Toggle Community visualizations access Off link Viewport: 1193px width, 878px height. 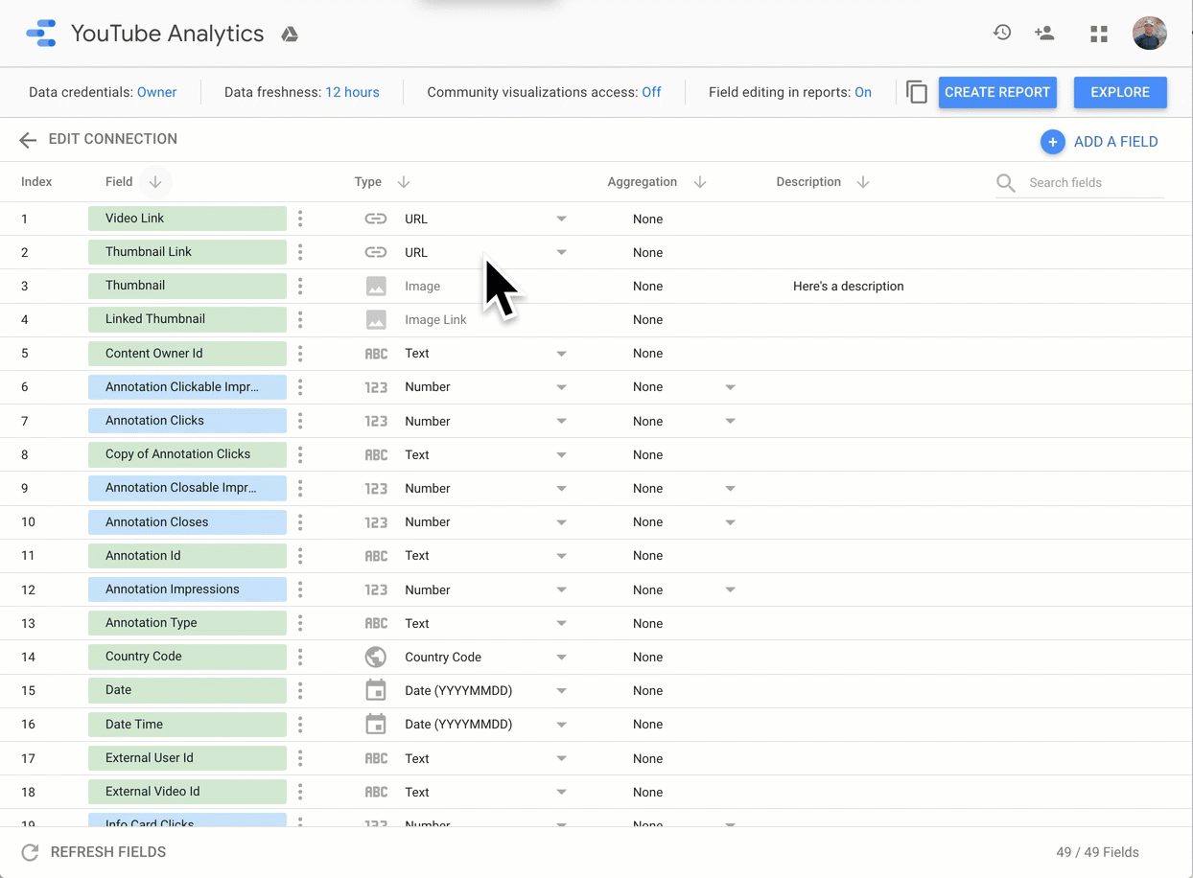click(x=651, y=92)
